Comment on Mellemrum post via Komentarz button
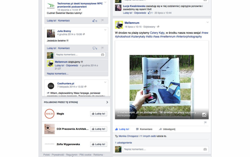The height and width of the screenshot is (157, 250). (144, 129)
